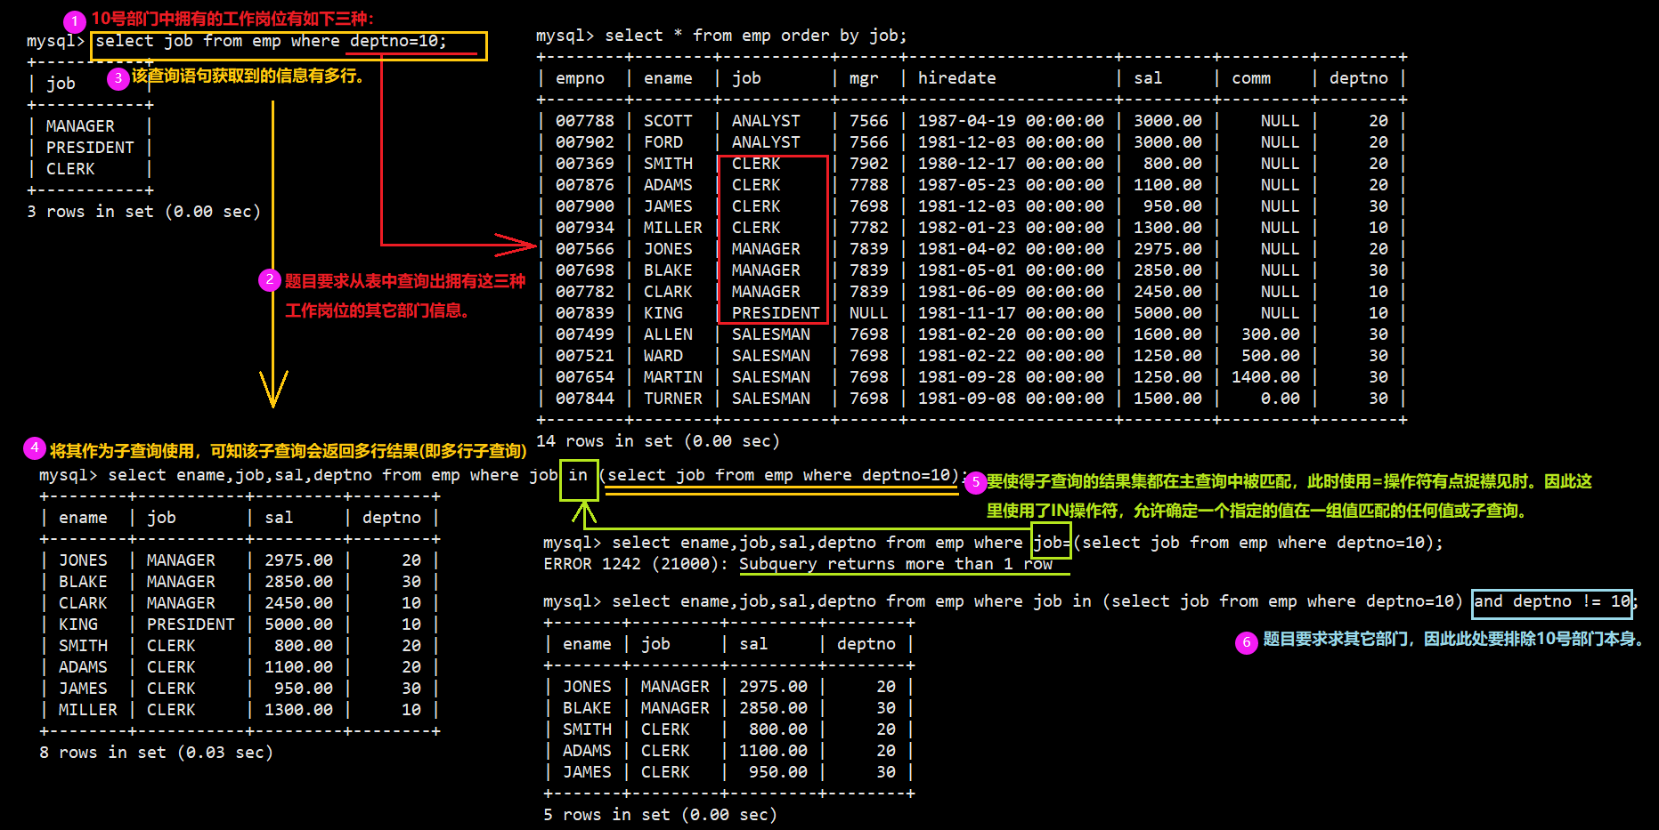Click hiredate 1981-09-28 00:00:00

(1011, 377)
